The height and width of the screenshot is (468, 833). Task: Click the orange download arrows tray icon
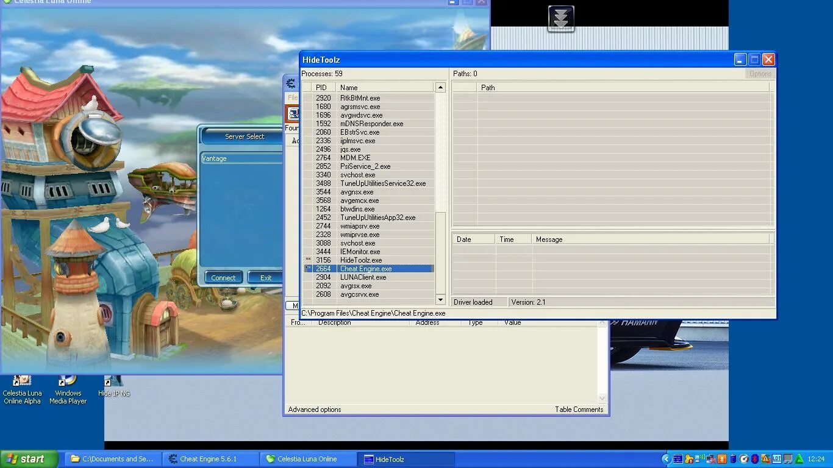click(722, 459)
